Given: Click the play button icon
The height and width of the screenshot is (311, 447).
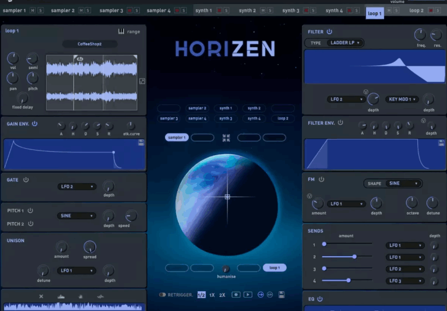Looking at the screenshot, I should [x=248, y=295].
